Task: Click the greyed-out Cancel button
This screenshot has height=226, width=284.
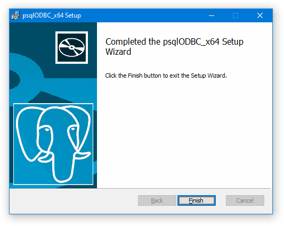Action: coord(245,200)
